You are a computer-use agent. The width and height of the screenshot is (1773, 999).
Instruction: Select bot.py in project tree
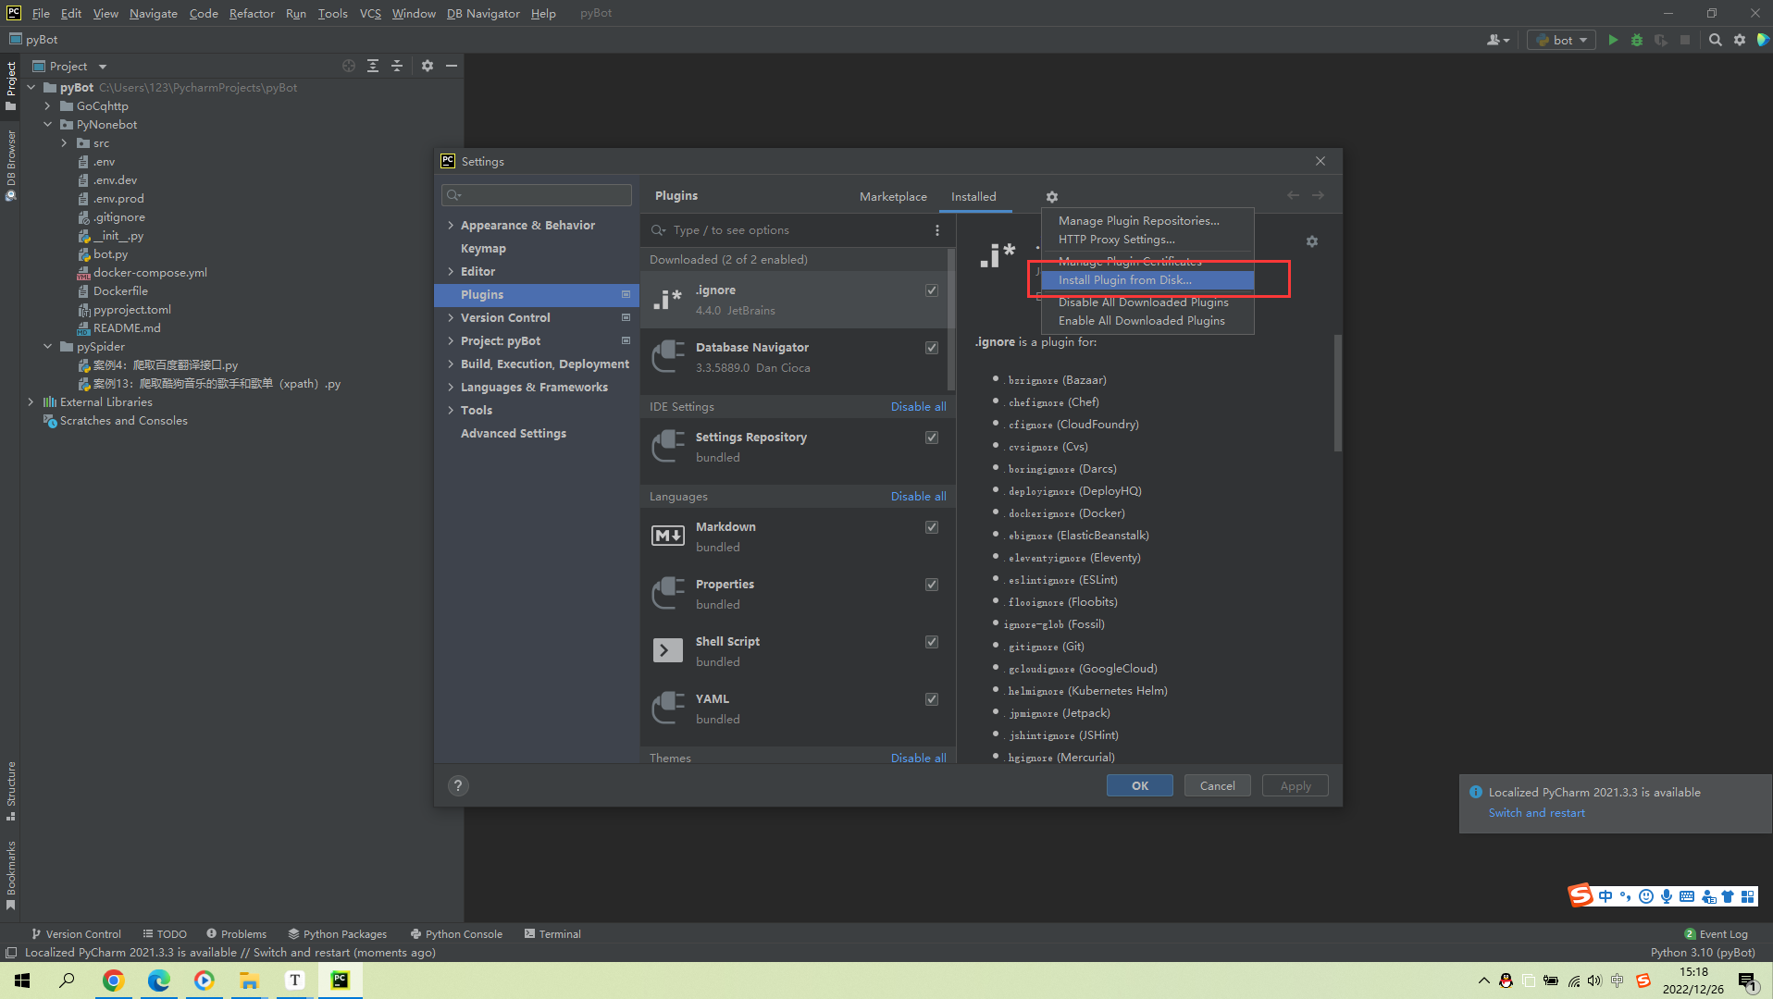pos(110,254)
